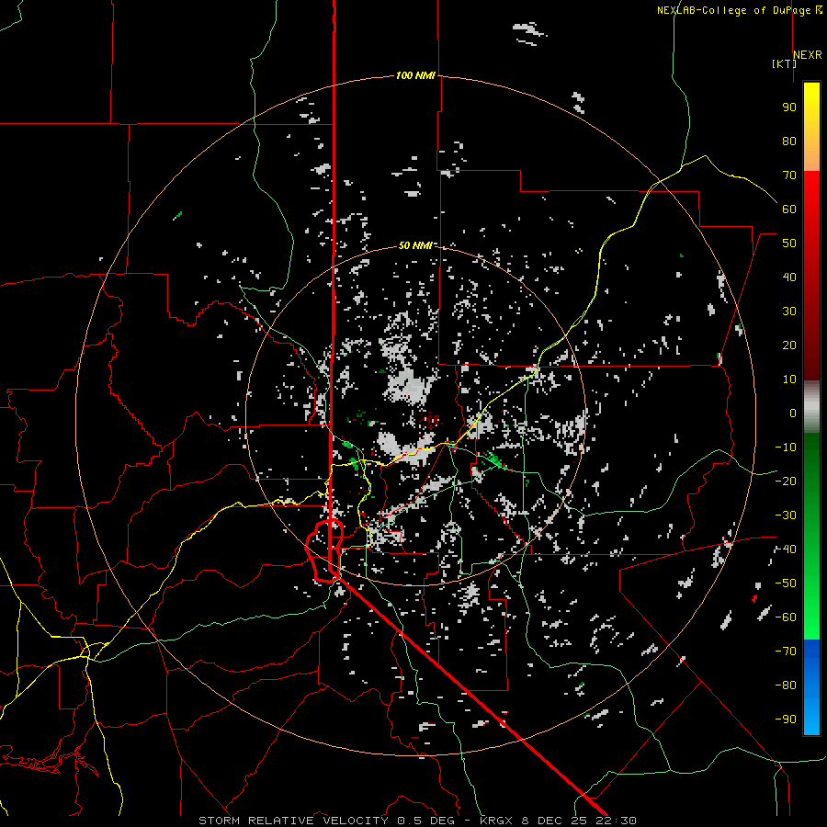Screen dimensions: 827x827
Task: Click the 60 value on velocity scale
Action: coord(789,209)
